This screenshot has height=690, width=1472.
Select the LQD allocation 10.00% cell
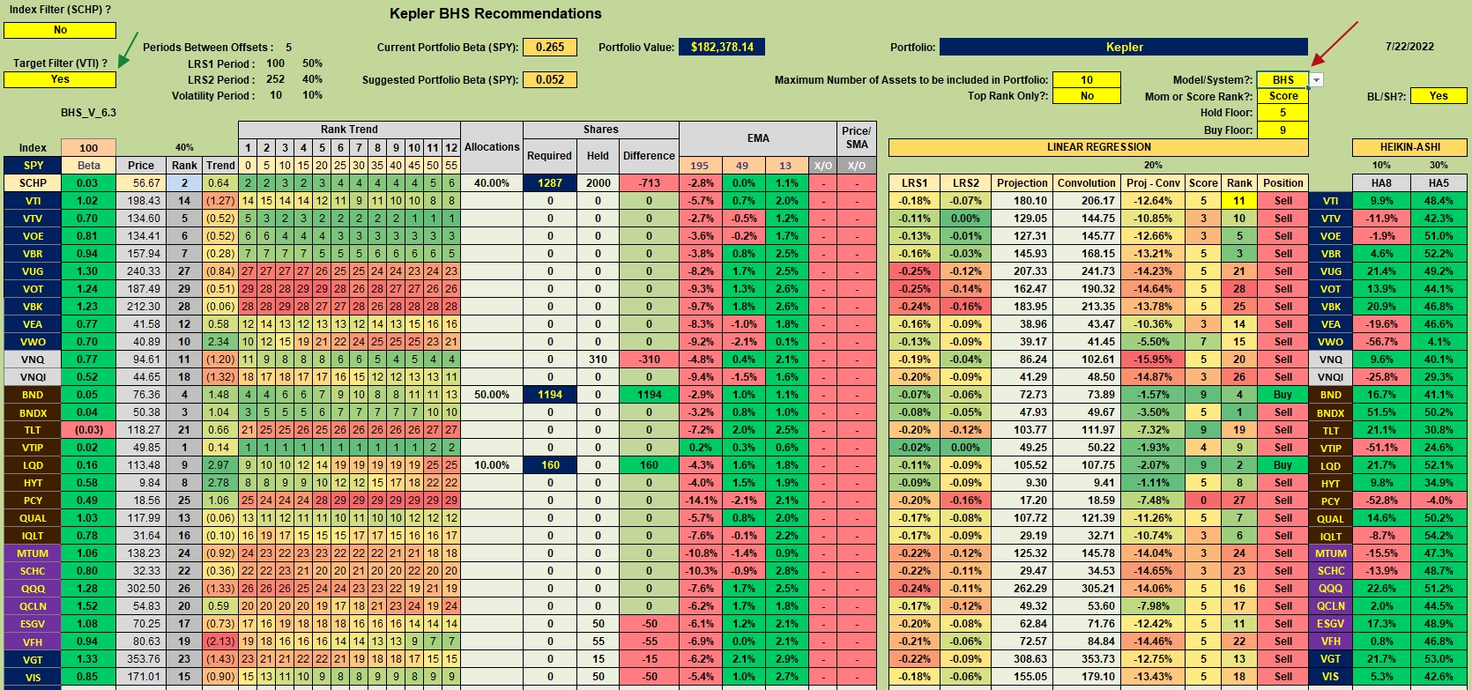pos(492,465)
